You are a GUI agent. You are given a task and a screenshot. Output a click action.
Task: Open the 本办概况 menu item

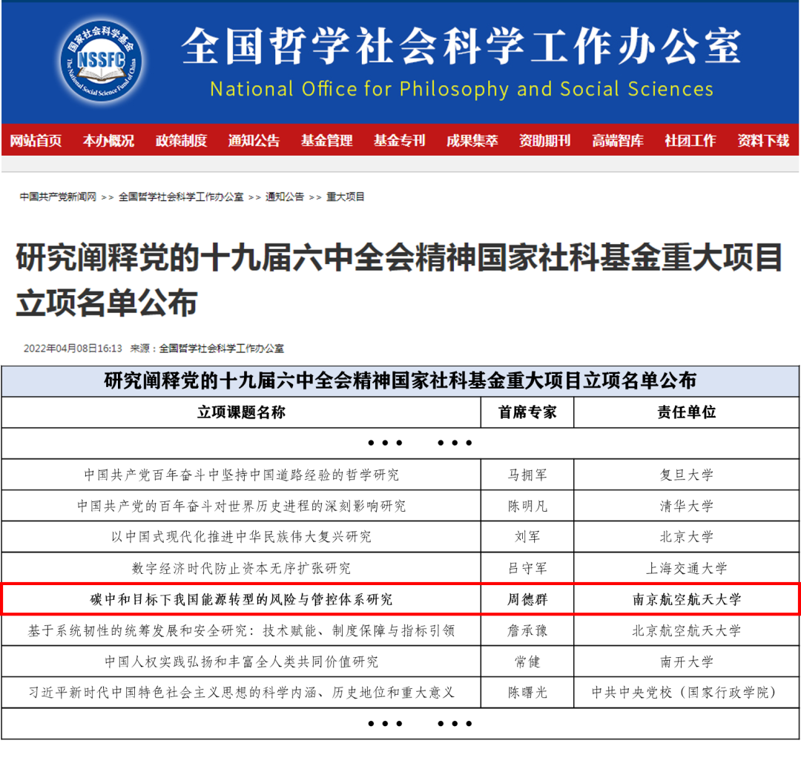tap(108, 140)
